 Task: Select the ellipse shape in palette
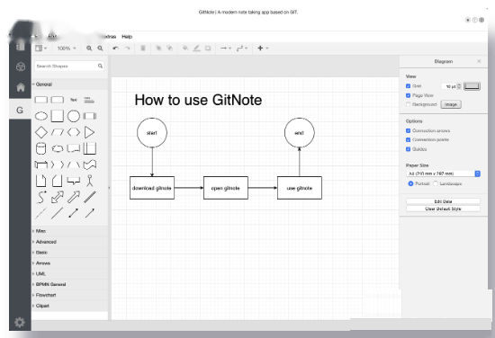pos(41,116)
